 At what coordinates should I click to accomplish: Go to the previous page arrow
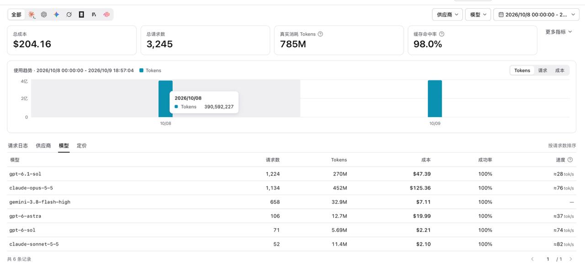532,259
